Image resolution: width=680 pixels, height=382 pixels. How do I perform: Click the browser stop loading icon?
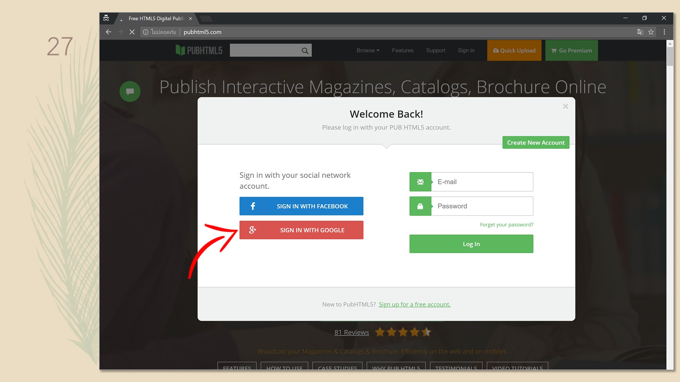point(132,32)
